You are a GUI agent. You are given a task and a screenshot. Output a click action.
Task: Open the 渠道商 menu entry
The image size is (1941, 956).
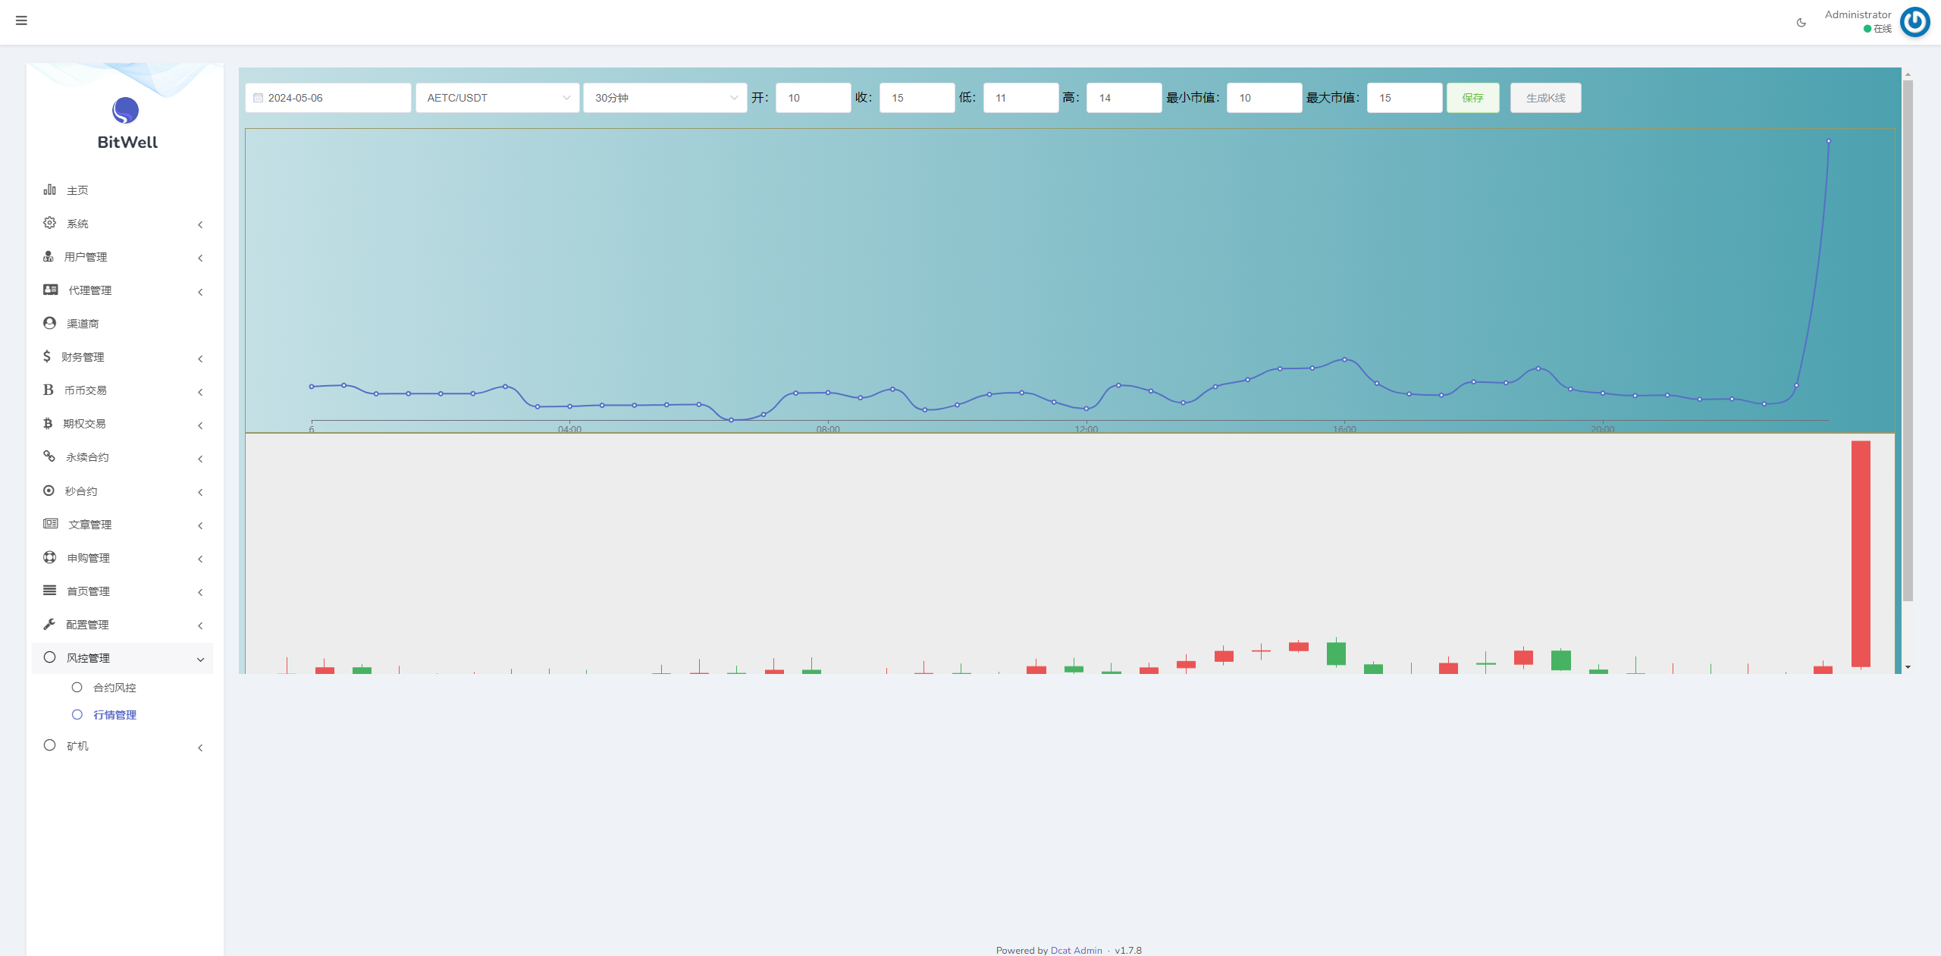pyautogui.click(x=83, y=324)
